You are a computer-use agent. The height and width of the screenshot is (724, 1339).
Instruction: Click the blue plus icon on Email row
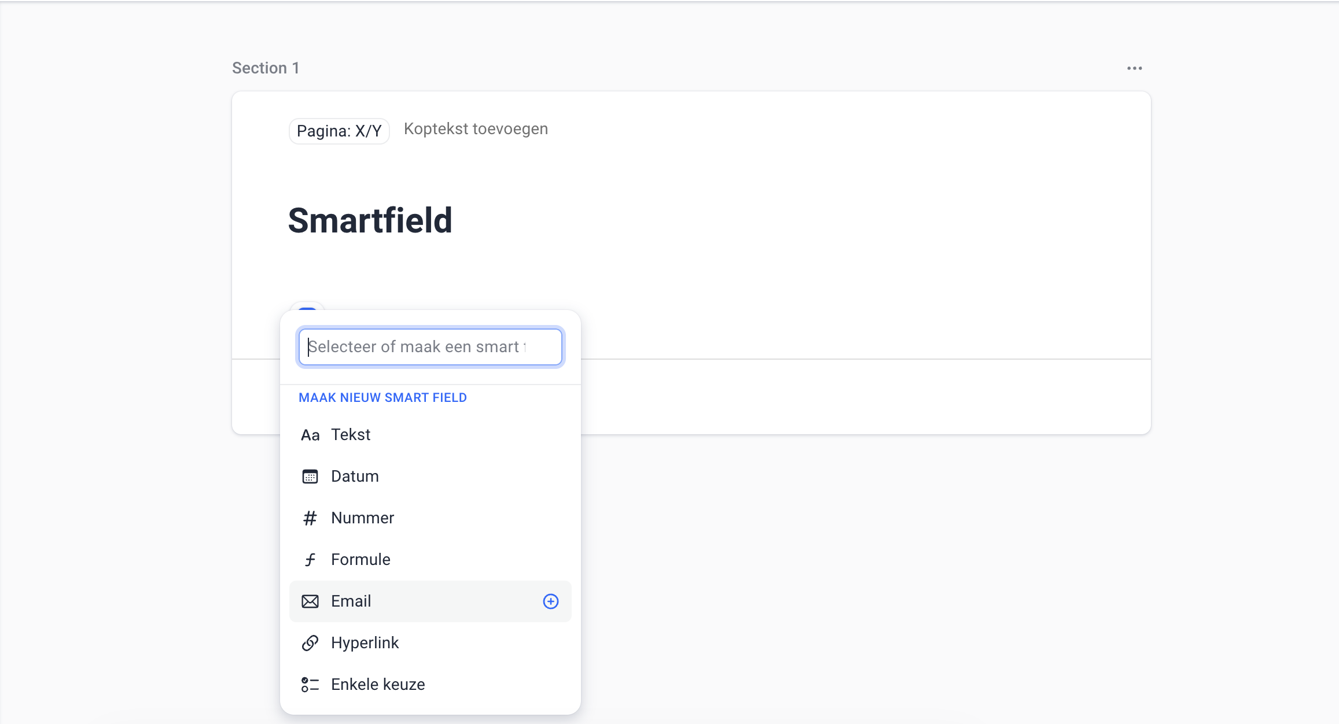pyautogui.click(x=550, y=601)
